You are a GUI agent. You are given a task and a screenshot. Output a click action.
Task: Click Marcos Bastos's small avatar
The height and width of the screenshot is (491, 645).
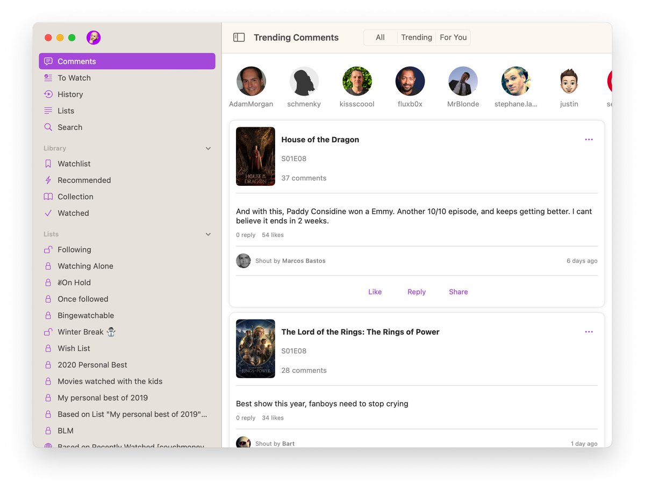pos(243,261)
